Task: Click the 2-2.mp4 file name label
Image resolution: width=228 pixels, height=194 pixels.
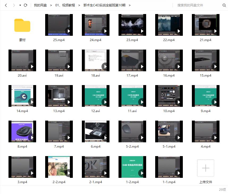Action: point(59,182)
